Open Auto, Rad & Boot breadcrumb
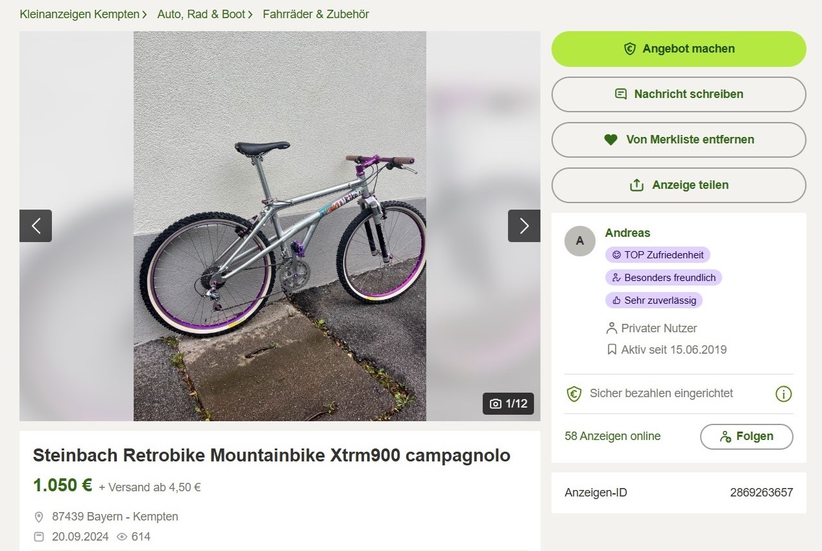The height and width of the screenshot is (551, 822). [201, 14]
